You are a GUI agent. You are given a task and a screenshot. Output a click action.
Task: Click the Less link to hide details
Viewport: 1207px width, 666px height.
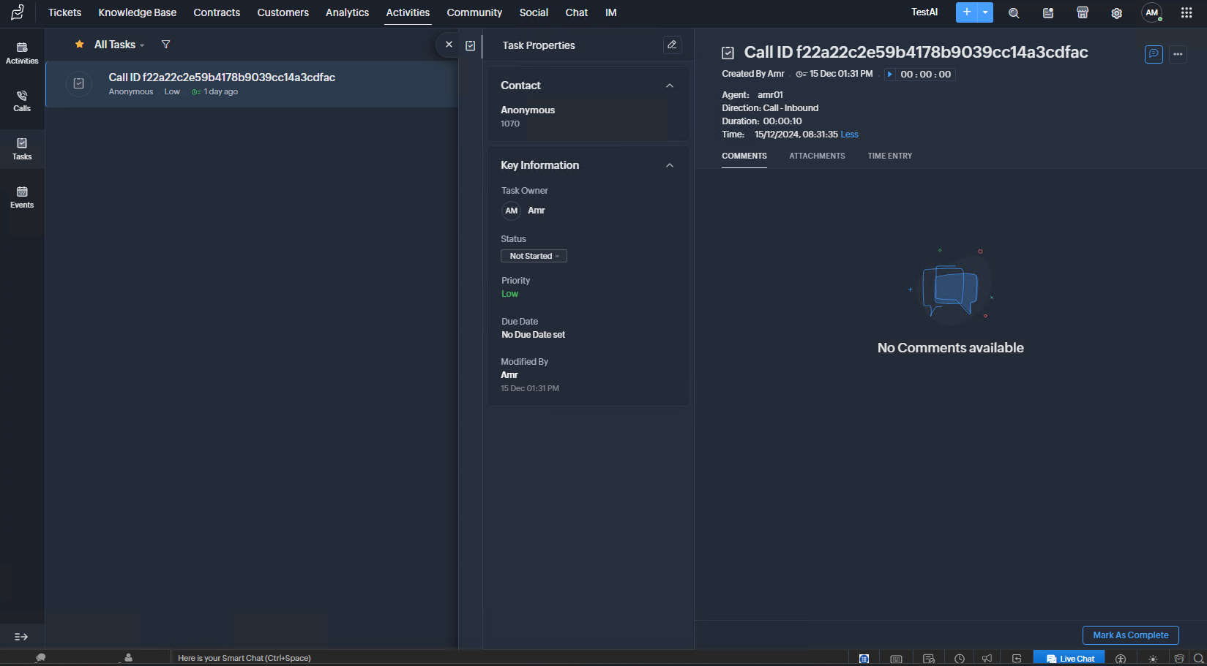coord(849,135)
